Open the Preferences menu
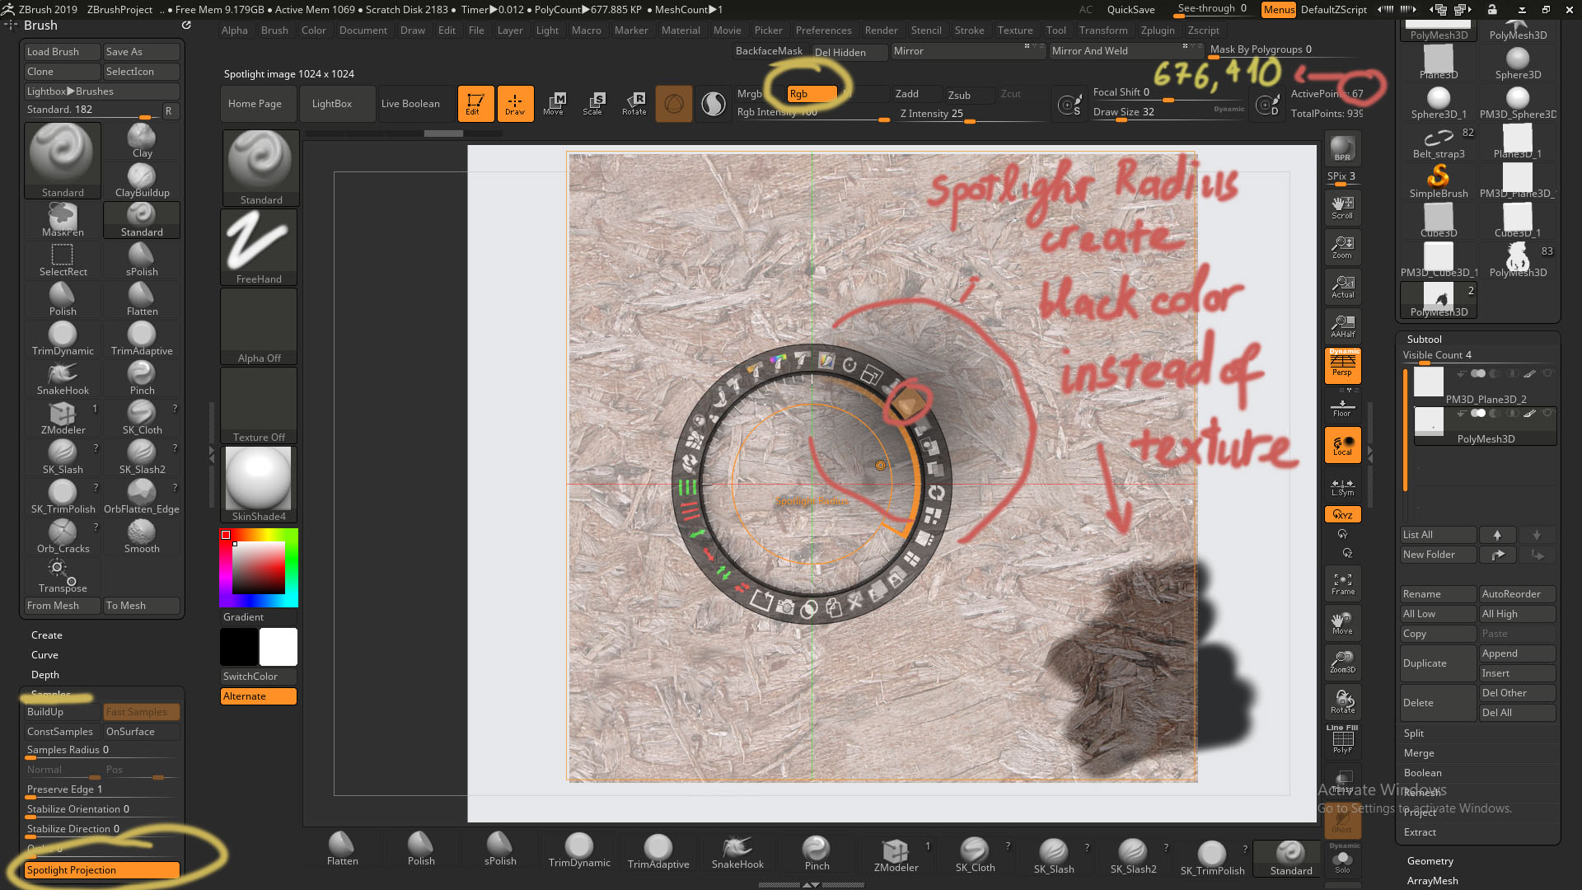Viewport: 1582px width, 890px height. point(823,30)
